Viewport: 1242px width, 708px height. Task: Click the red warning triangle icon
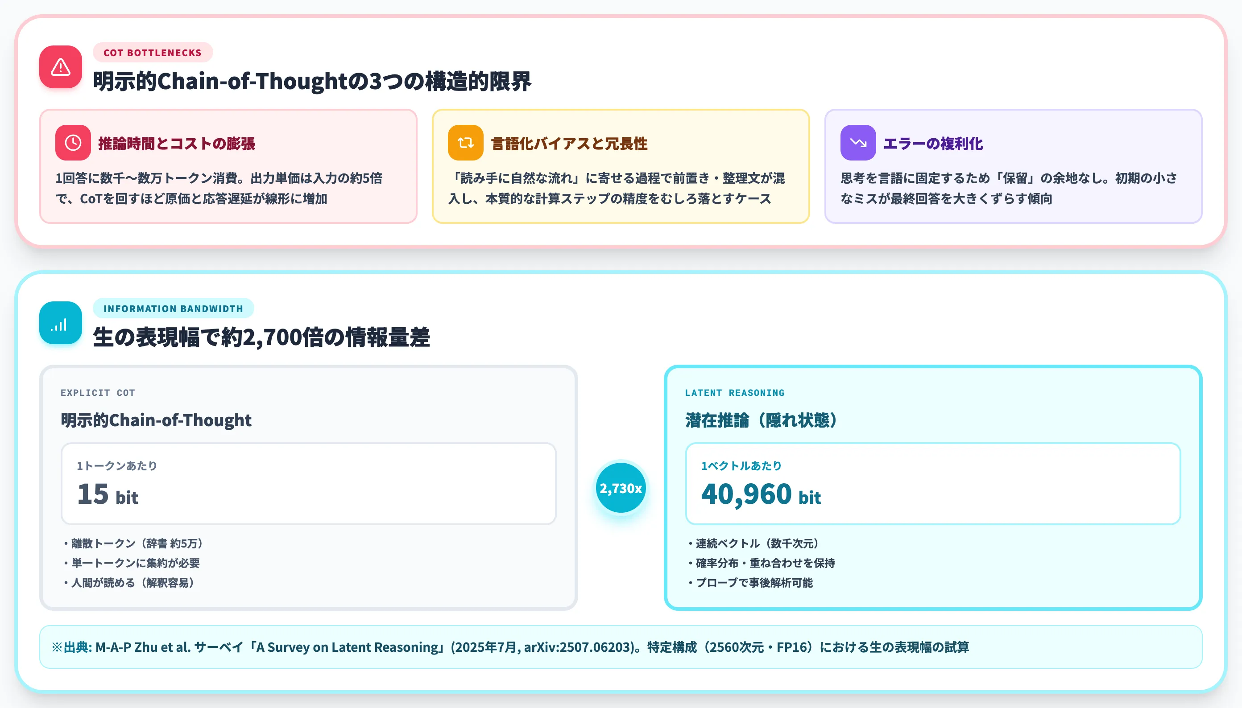(x=60, y=66)
